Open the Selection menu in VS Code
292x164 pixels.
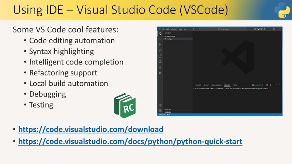173,28
